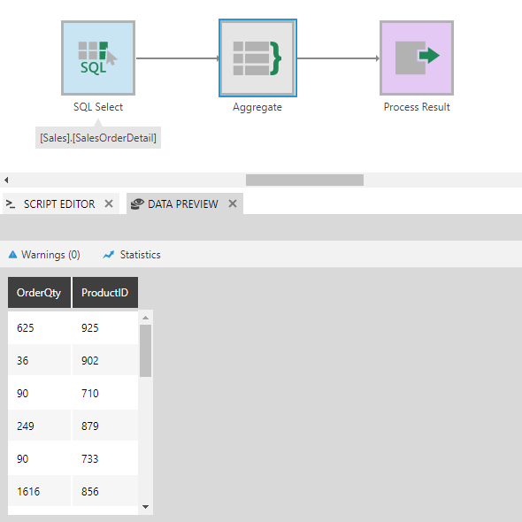Click the ProductID column header
522x522 pixels.
[x=105, y=292]
